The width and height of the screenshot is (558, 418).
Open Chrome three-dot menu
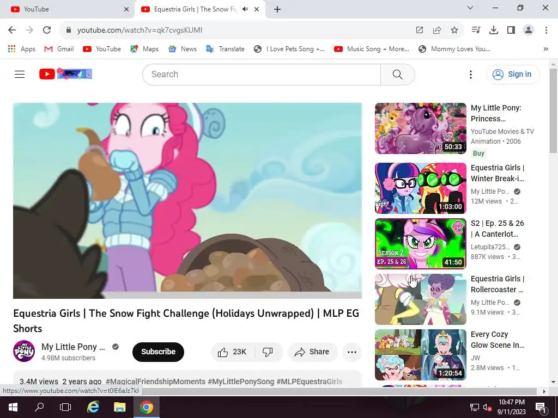point(546,30)
